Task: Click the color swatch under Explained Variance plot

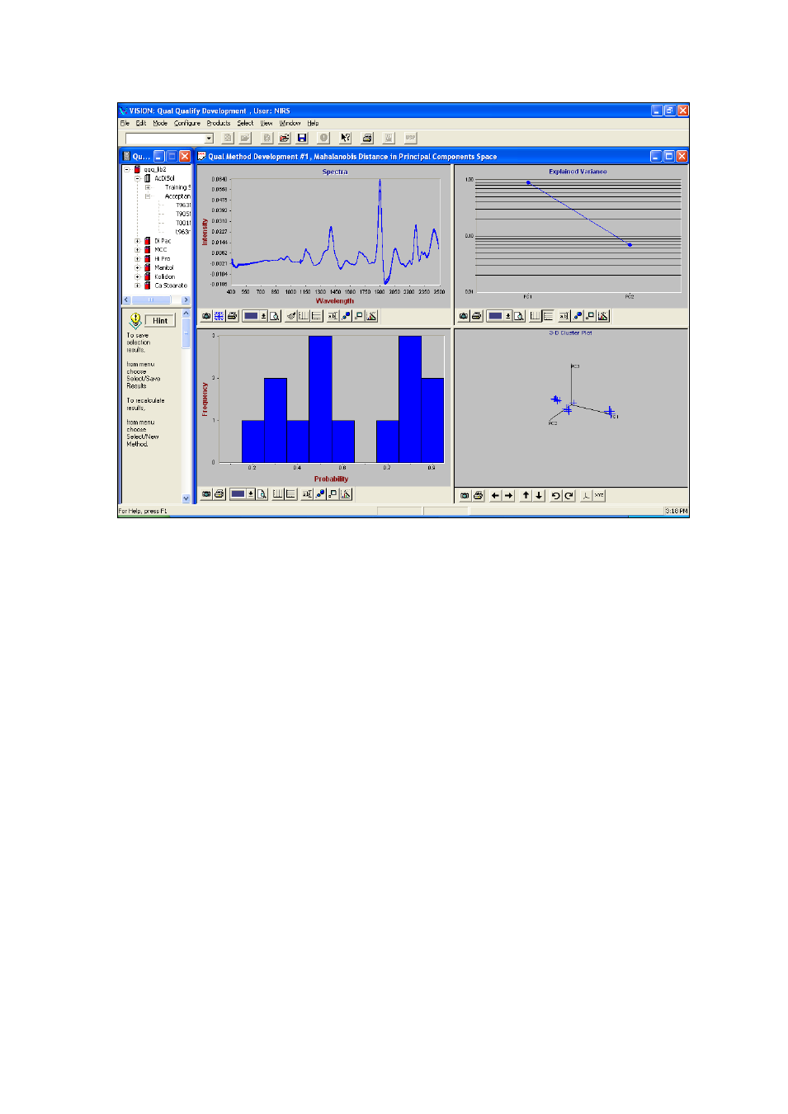Action: [495, 316]
